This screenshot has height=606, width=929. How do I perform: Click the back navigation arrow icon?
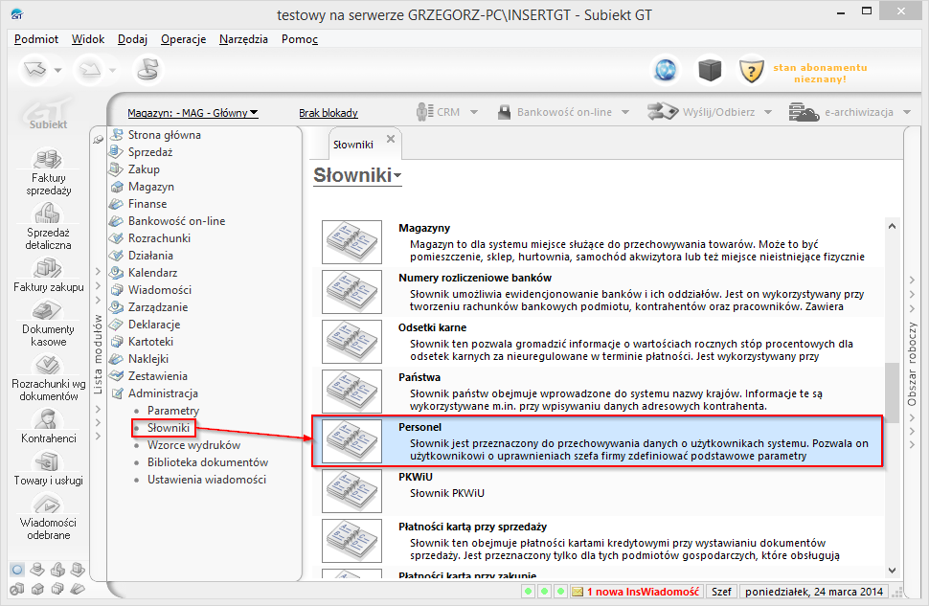pyautogui.click(x=34, y=70)
